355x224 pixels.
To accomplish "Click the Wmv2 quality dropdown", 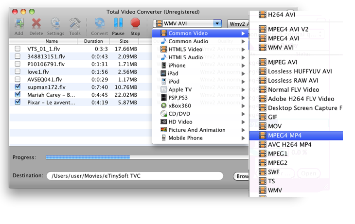I will [x=238, y=24].
